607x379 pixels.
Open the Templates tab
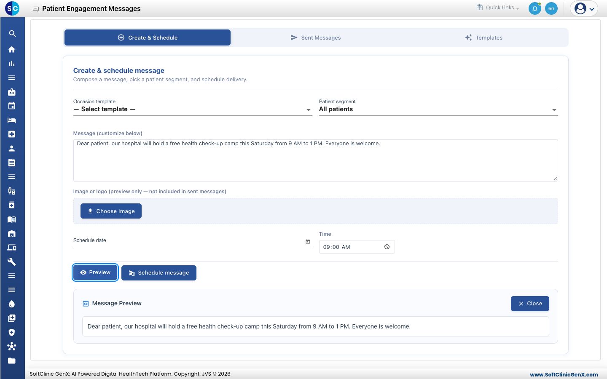[x=483, y=37]
